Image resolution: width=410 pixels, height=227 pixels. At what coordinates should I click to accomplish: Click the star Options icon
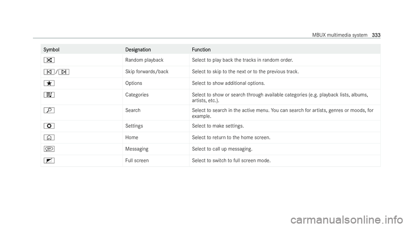(x=49, y=83)
